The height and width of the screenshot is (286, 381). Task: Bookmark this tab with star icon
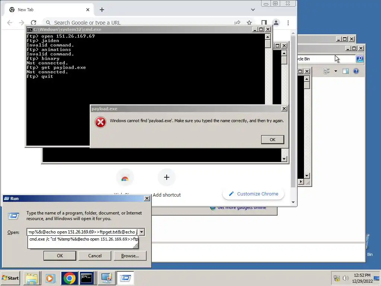point(249,23)
